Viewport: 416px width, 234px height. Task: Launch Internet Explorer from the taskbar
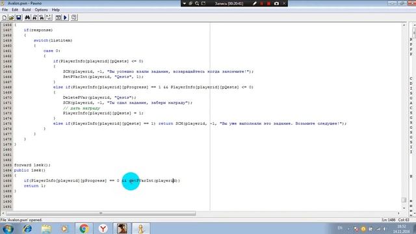pyautogui.click(x=27, y=229)
